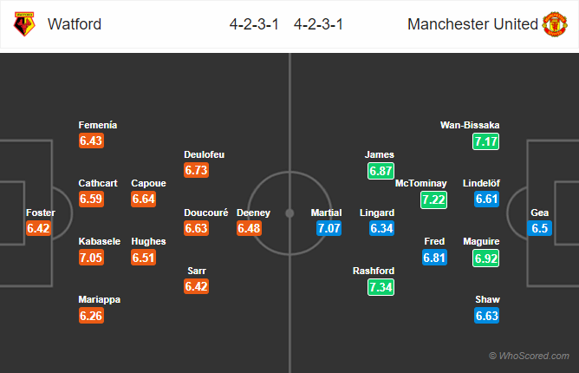Click the WhoScored.com watermark
The image size is (579, 373).
[529, 356]
